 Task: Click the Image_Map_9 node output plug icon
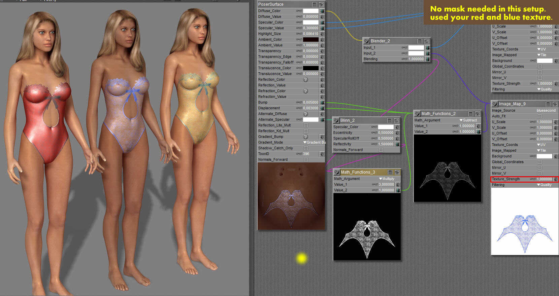(x=495, y=104)
